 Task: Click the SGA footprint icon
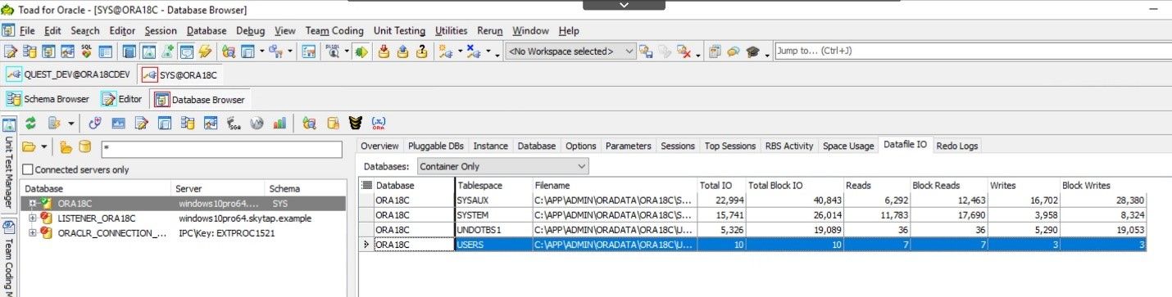coord(234,123)
